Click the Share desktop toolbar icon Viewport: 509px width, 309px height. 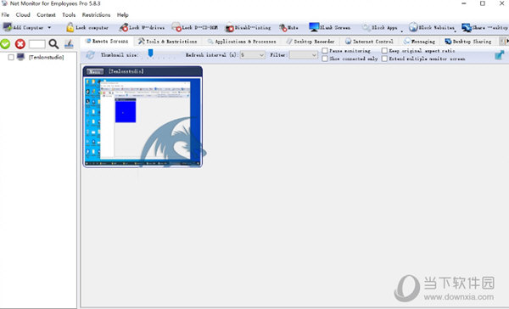tap(467, 28)
